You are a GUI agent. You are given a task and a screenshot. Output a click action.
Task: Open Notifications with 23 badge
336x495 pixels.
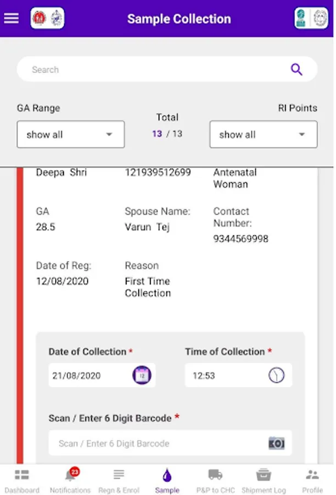(x=70, y=480)
